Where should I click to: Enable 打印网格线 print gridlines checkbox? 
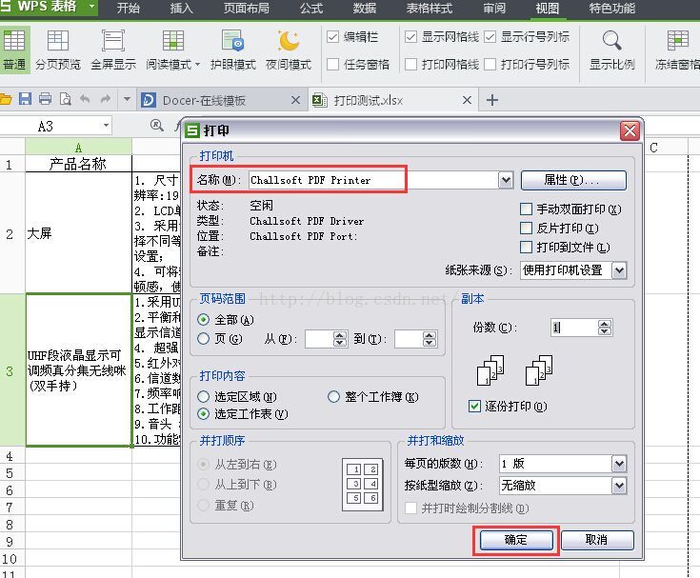click(410, 65)
